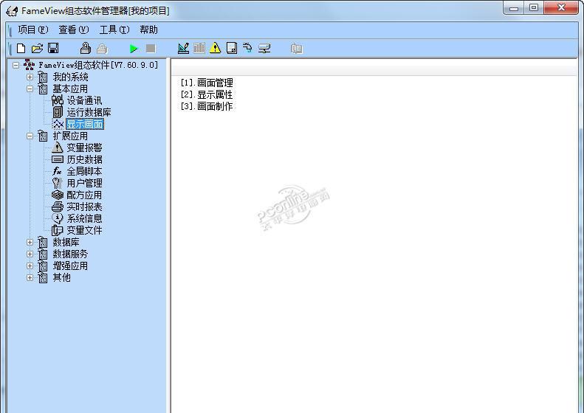
Task: Expand the 数据服务 tree node
Action: [30, 254]
